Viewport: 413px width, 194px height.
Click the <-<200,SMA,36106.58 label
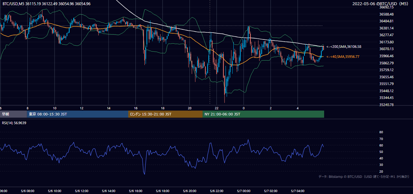point(344,47)
